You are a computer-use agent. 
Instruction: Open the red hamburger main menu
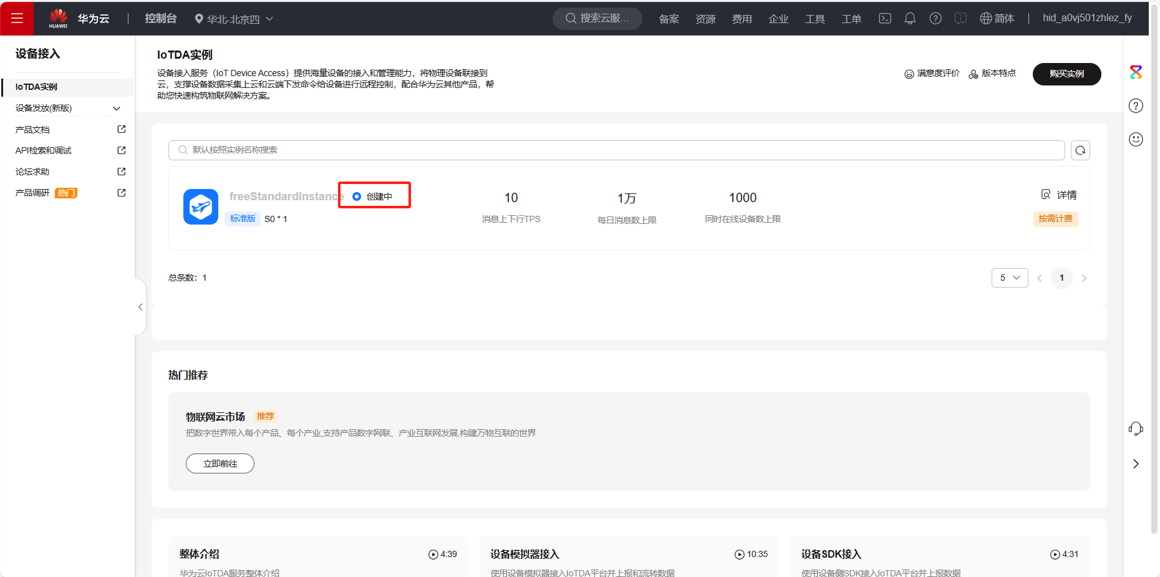pos(17,18)
